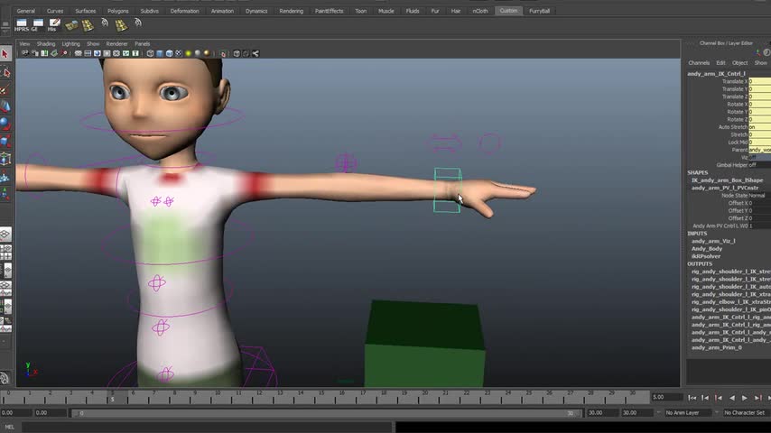
Task: Click the Auto Stretch value field
Action: pos(759,127)
